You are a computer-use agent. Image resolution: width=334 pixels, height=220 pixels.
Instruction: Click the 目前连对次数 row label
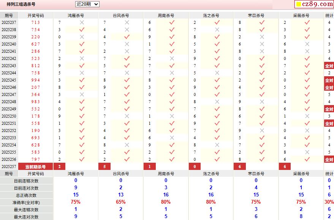click(x=26, y=188)
